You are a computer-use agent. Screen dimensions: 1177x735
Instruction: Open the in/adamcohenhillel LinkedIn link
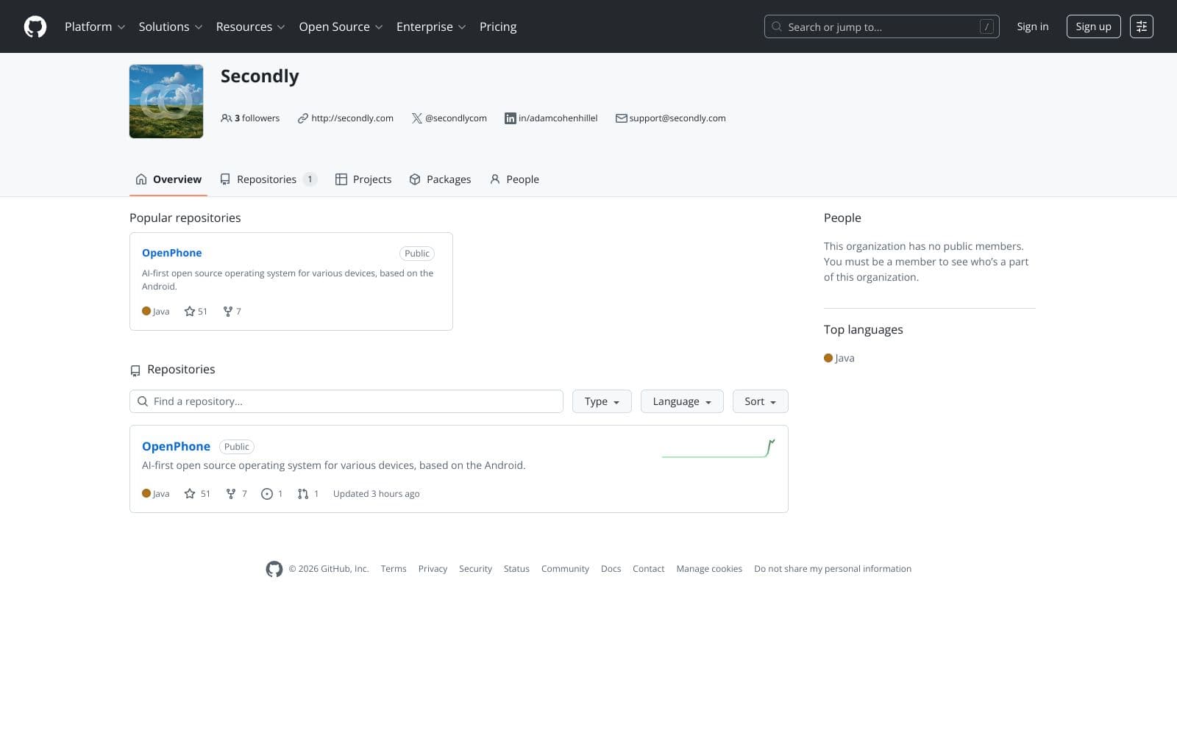click(558, 118)
